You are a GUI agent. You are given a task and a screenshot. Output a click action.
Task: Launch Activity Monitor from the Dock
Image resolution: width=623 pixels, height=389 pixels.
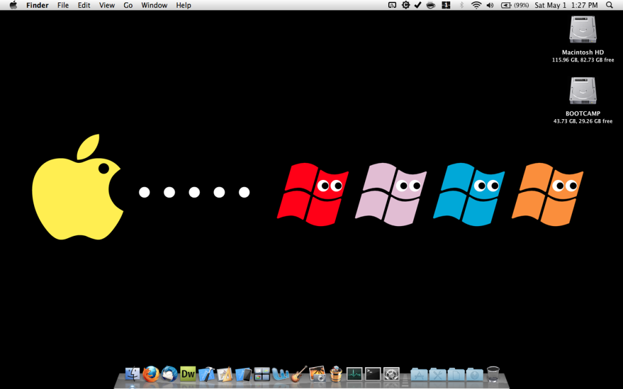pyautogui.click(x=355, y=374)
